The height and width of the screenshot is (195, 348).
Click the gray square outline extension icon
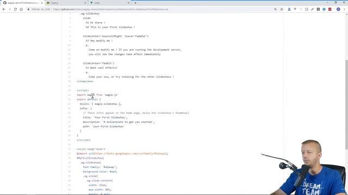tap(307, 9)
